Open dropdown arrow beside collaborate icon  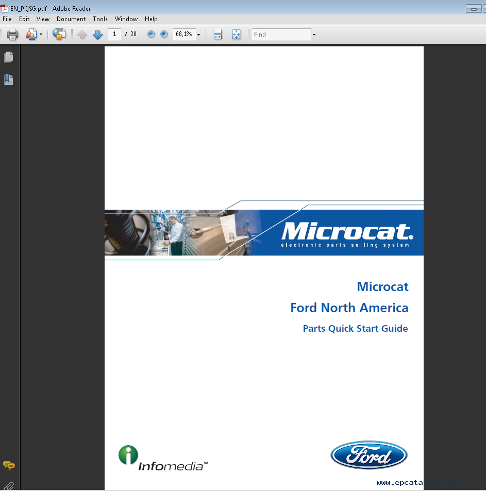tap(41, 35)
